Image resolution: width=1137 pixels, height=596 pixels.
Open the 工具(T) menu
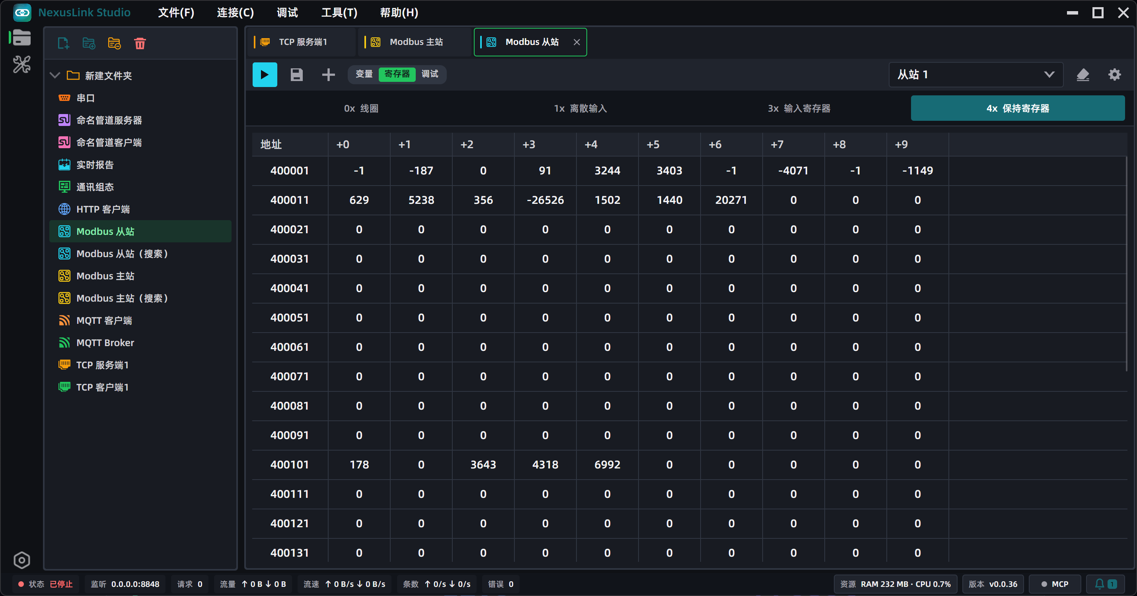pos(339,12)
